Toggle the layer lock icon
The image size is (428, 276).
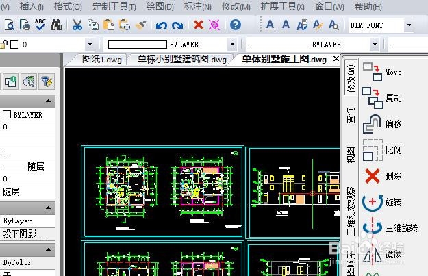(x=3, y=45)
